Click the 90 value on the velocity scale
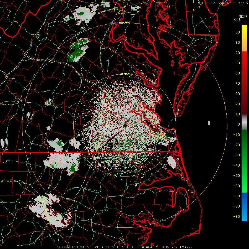Viewport: 249px width, 249px height. [x=238, y=32]
